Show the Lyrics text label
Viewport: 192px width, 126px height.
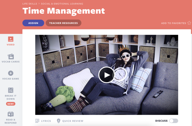coord(46,121)
